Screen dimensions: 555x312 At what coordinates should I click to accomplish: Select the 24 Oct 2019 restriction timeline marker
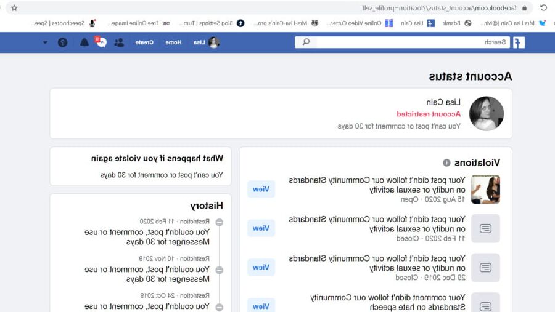click(220, 307)
